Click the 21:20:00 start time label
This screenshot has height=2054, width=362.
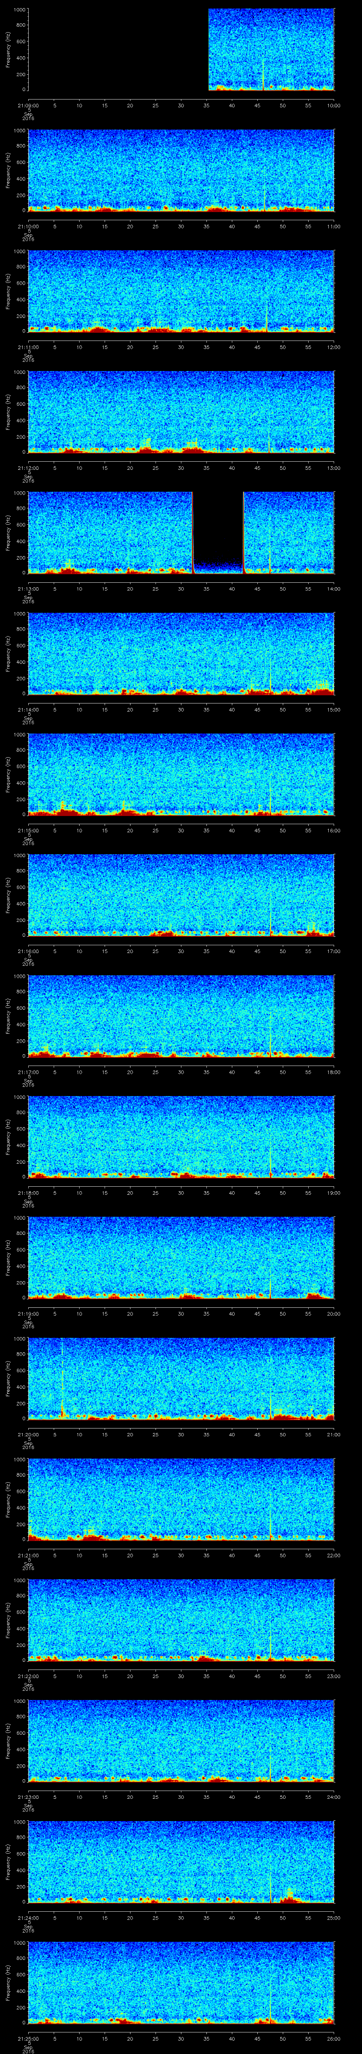tap(28, 1434)
